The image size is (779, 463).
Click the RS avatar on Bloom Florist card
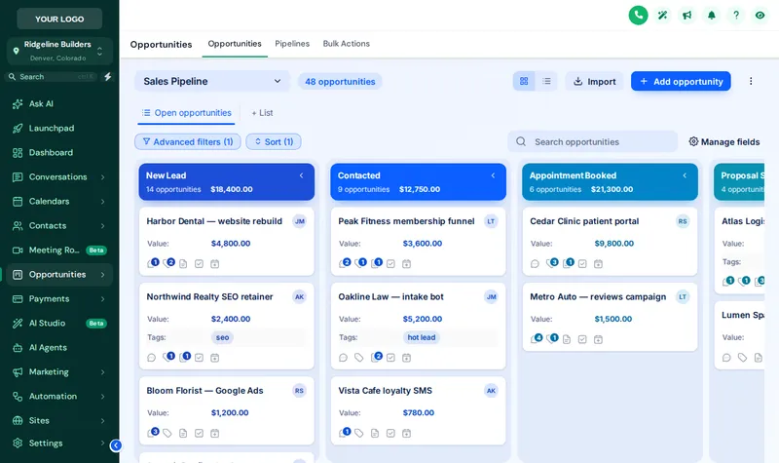(299, 391)
